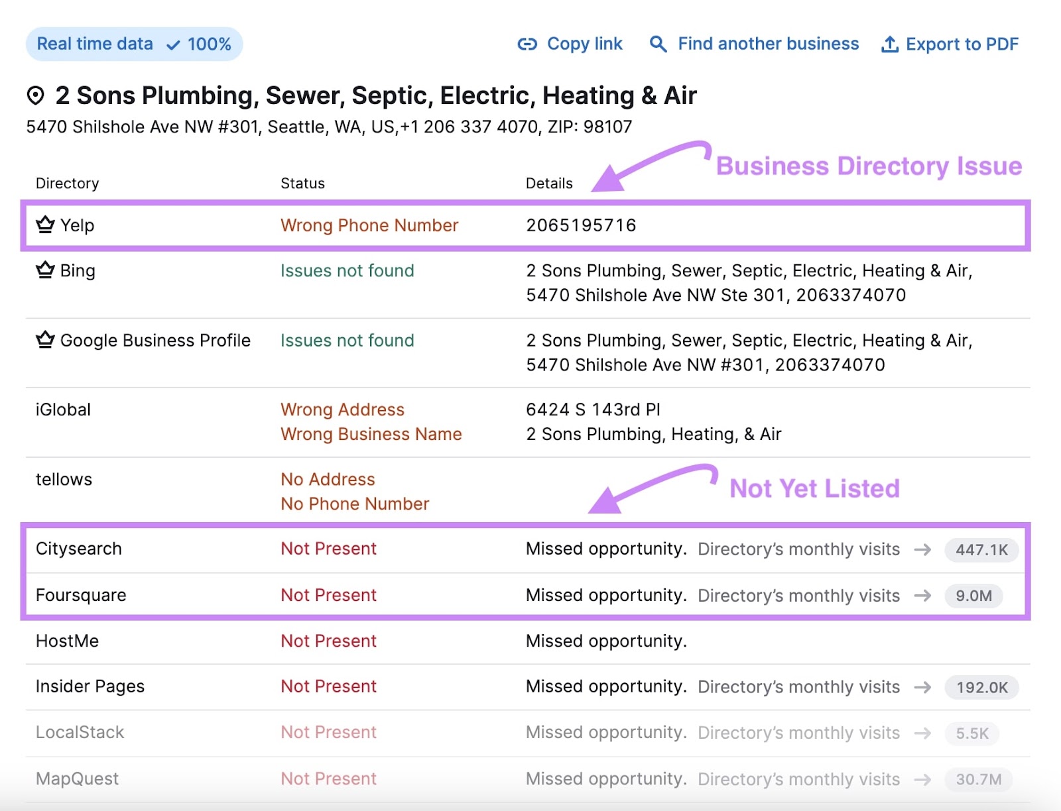The image size is (1061, 811).
Task: Open Insider Pages' monthly visits arrow
Action: 922,687
